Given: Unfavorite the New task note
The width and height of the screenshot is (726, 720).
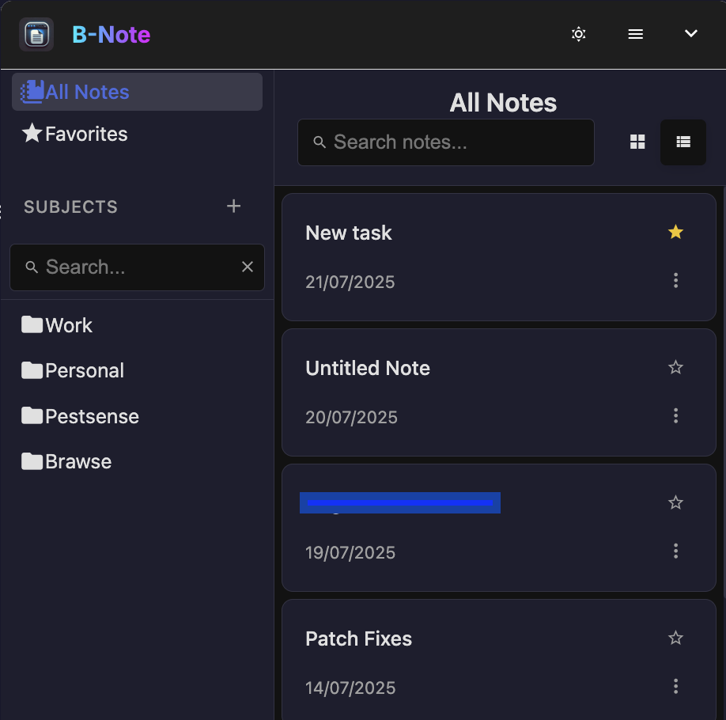Looking at the screenshot, I should [x=675, y=232].
